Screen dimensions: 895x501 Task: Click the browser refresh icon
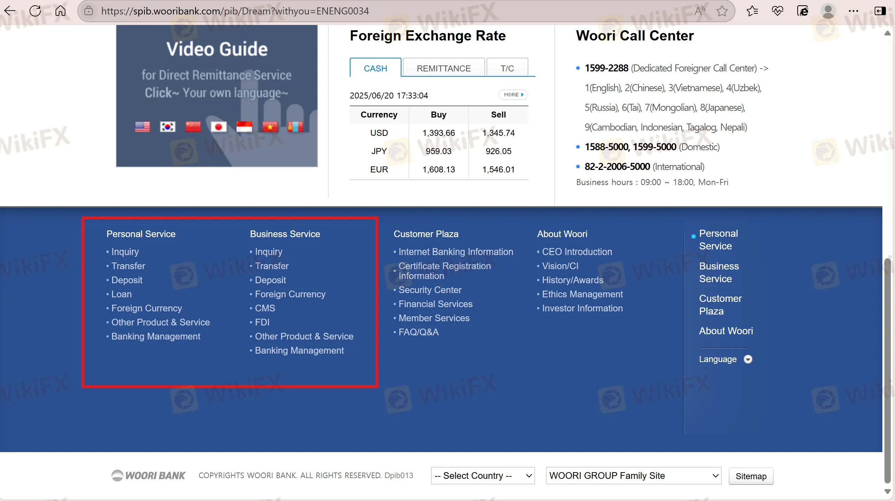[x=35, y=11]
